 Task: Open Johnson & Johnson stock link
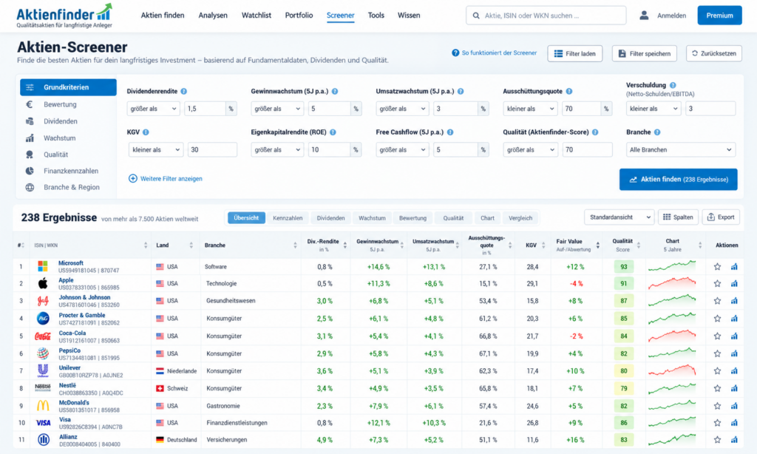(x=84, y=297)
